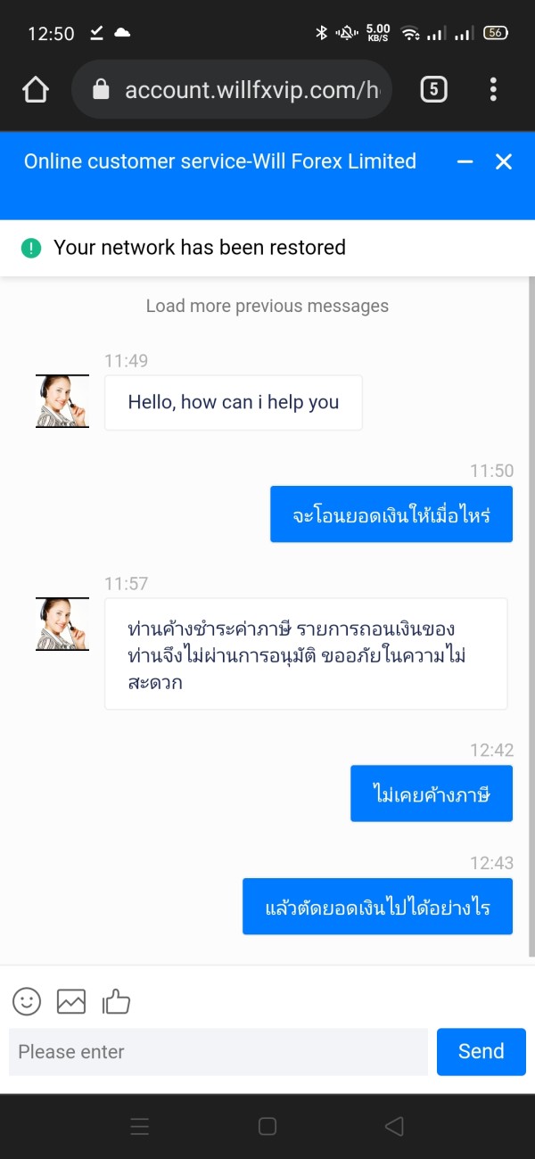
Task: Tap the 'Hello, how can i help you' message
Action: 234,402
